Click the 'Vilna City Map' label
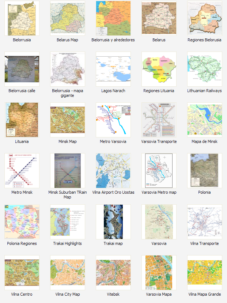The image size is (227, 303). point(67,294)
